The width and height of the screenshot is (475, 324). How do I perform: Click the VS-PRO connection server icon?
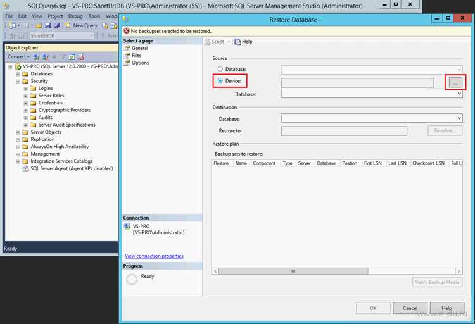[127, 227]
